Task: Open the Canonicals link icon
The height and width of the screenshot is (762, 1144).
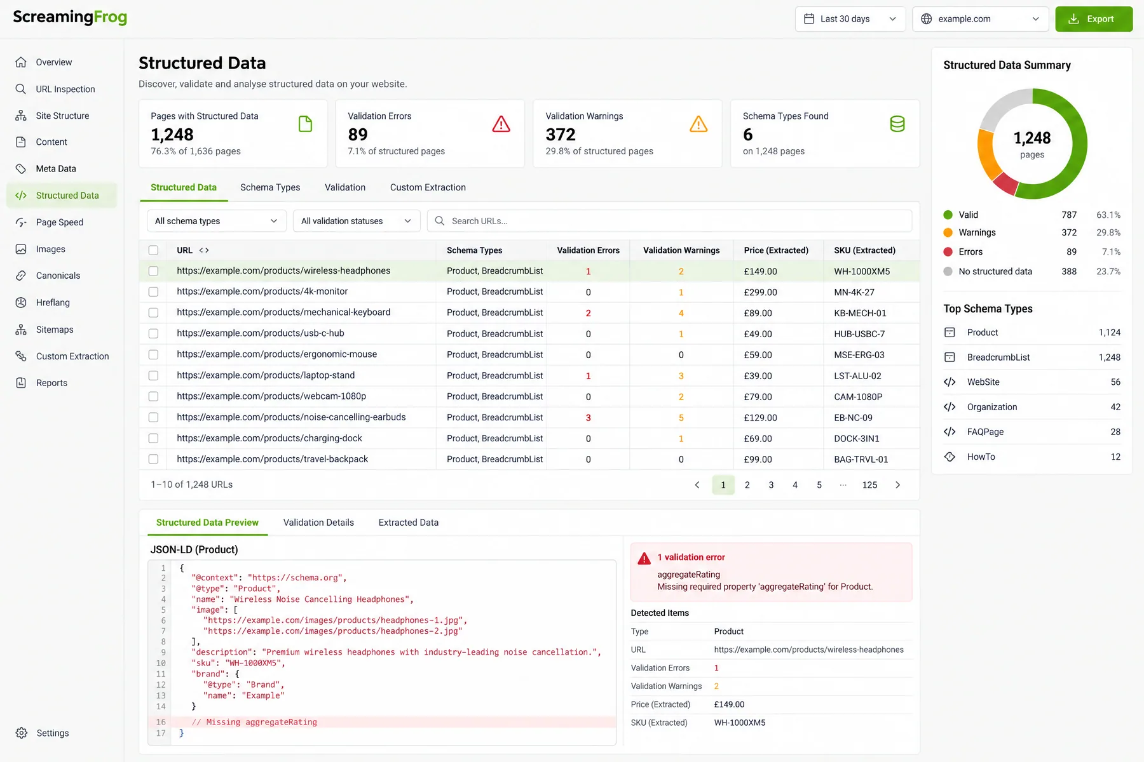Action: [x=21, y=276]
